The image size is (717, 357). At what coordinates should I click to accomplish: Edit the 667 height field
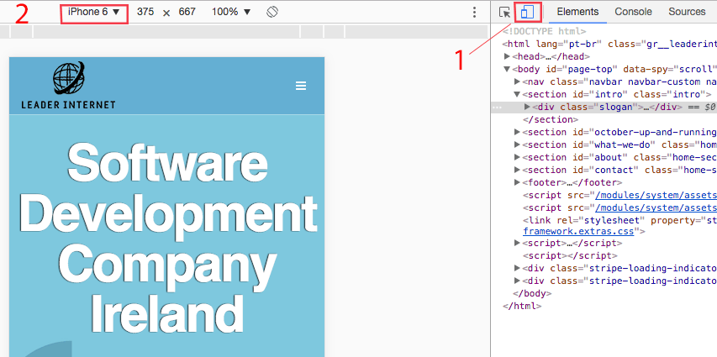[x=187, y=12]
